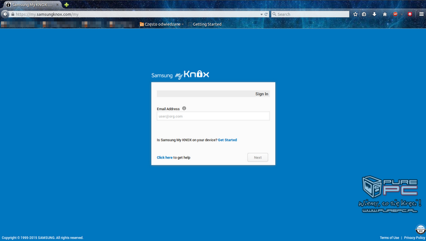426x241 pixels.
Task: Click the Sign In header text
Action: (261, 94)
